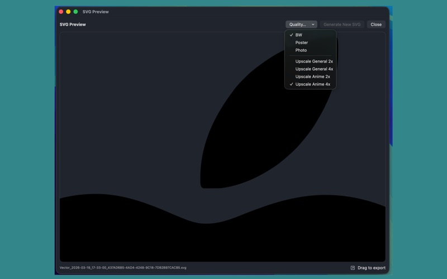
Task: Click the Drag to export icon
Action: pos(353,268)
